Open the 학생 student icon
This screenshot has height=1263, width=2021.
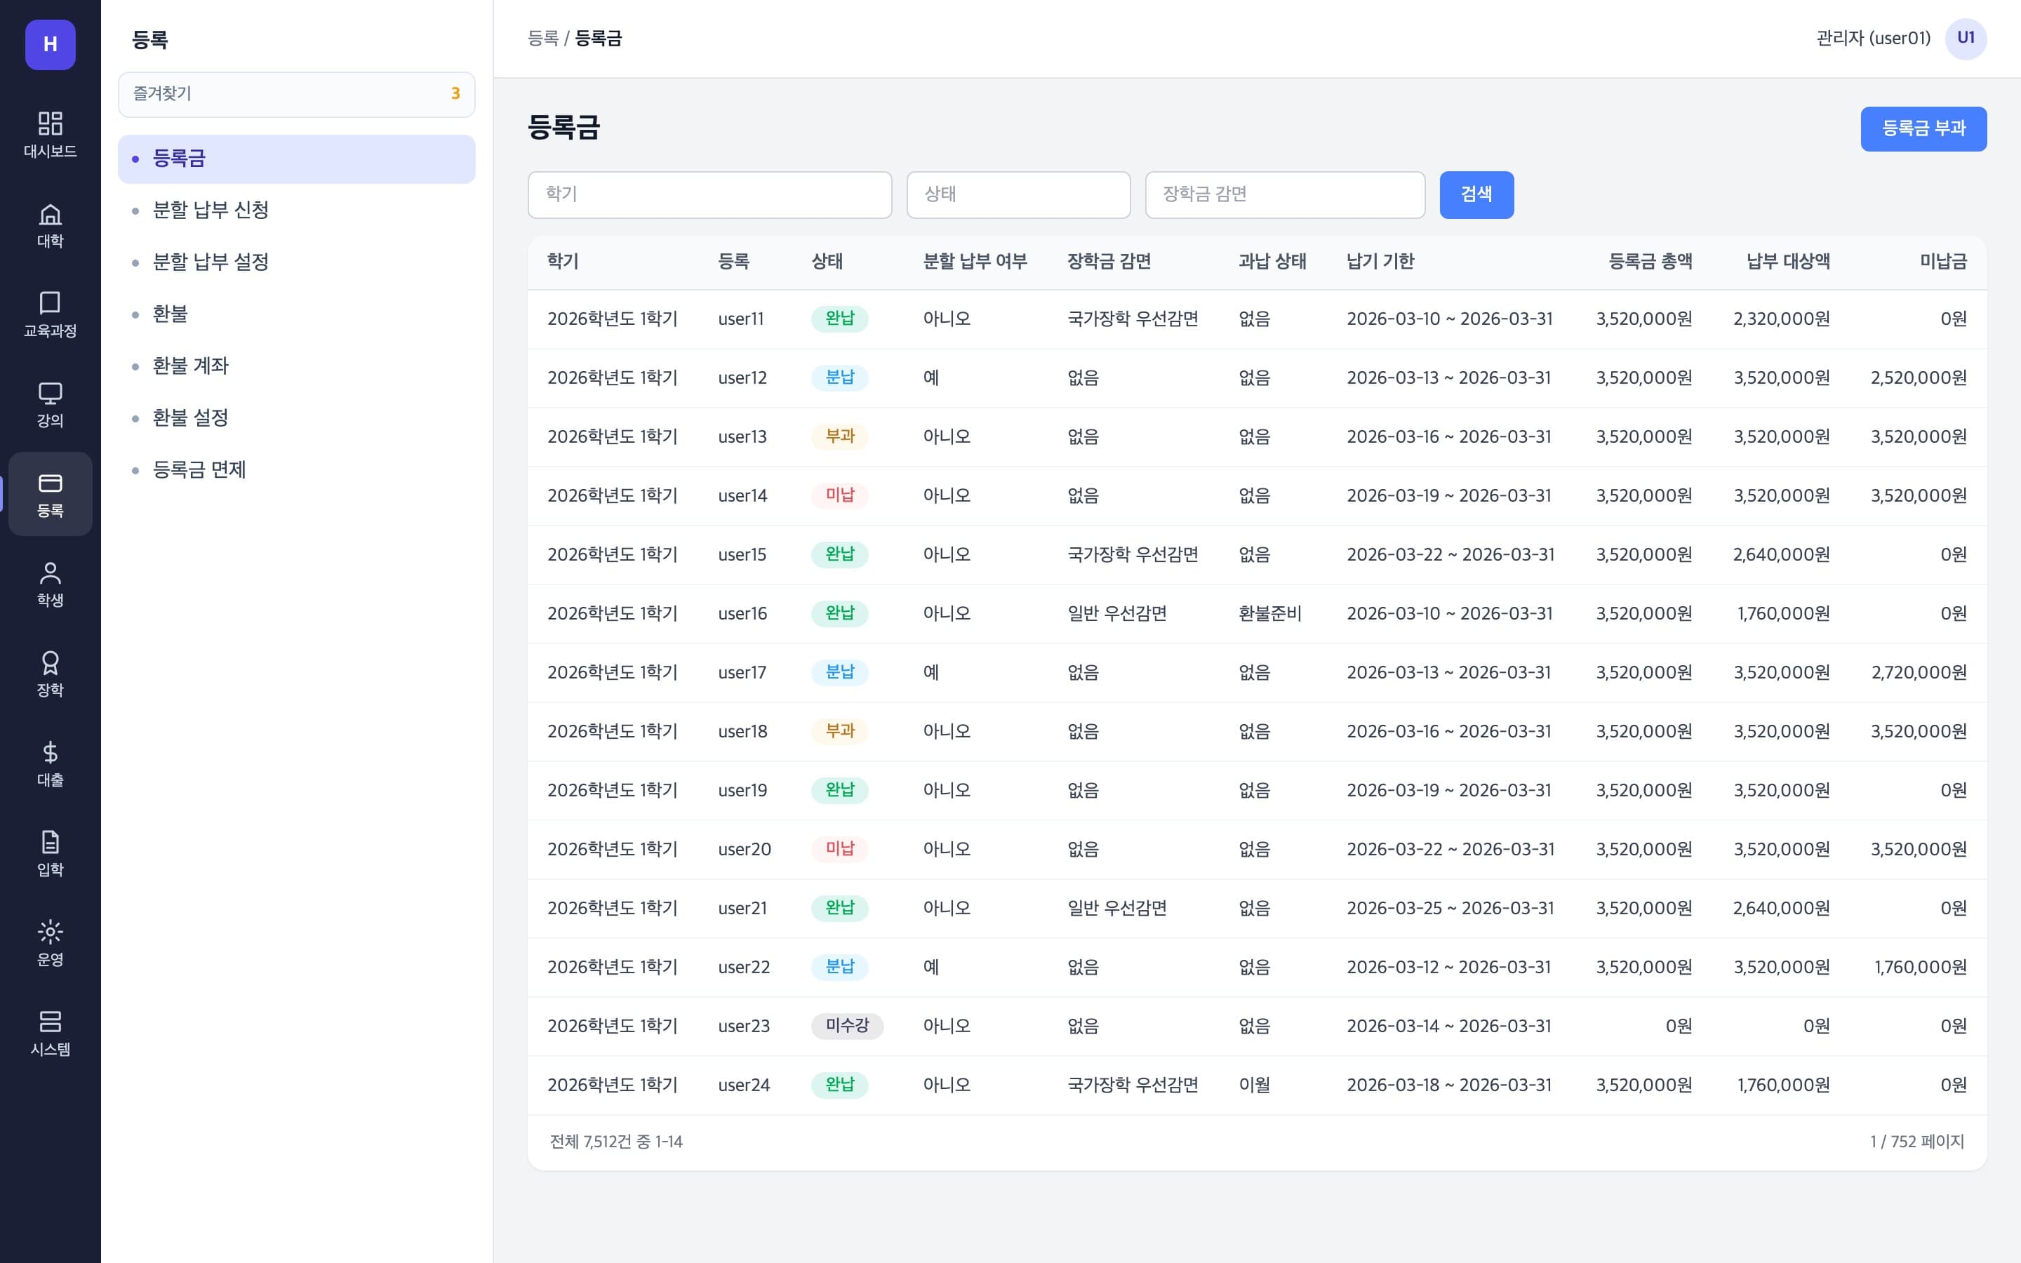pyautogui.click(x=50, y=584)
